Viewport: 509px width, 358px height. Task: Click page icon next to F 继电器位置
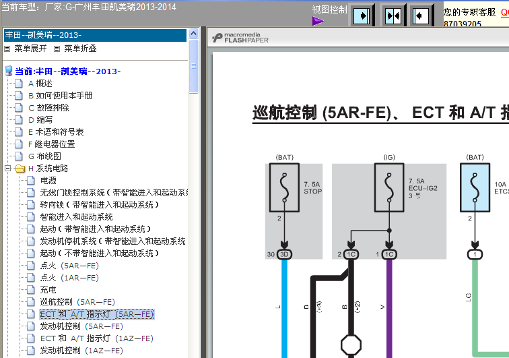[19, 144]
